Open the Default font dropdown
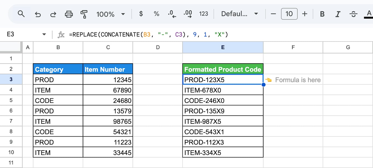Viewport: 373px width, 168px height. (x=239, y=14)
